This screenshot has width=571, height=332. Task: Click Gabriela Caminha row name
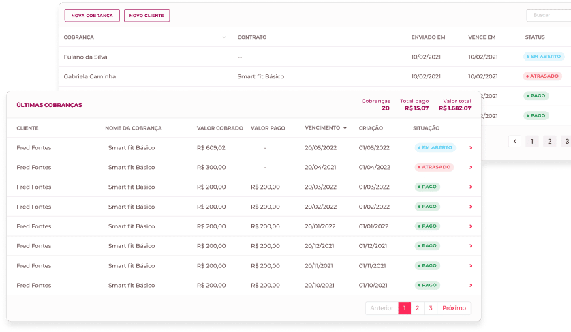[x=90, y=76]
